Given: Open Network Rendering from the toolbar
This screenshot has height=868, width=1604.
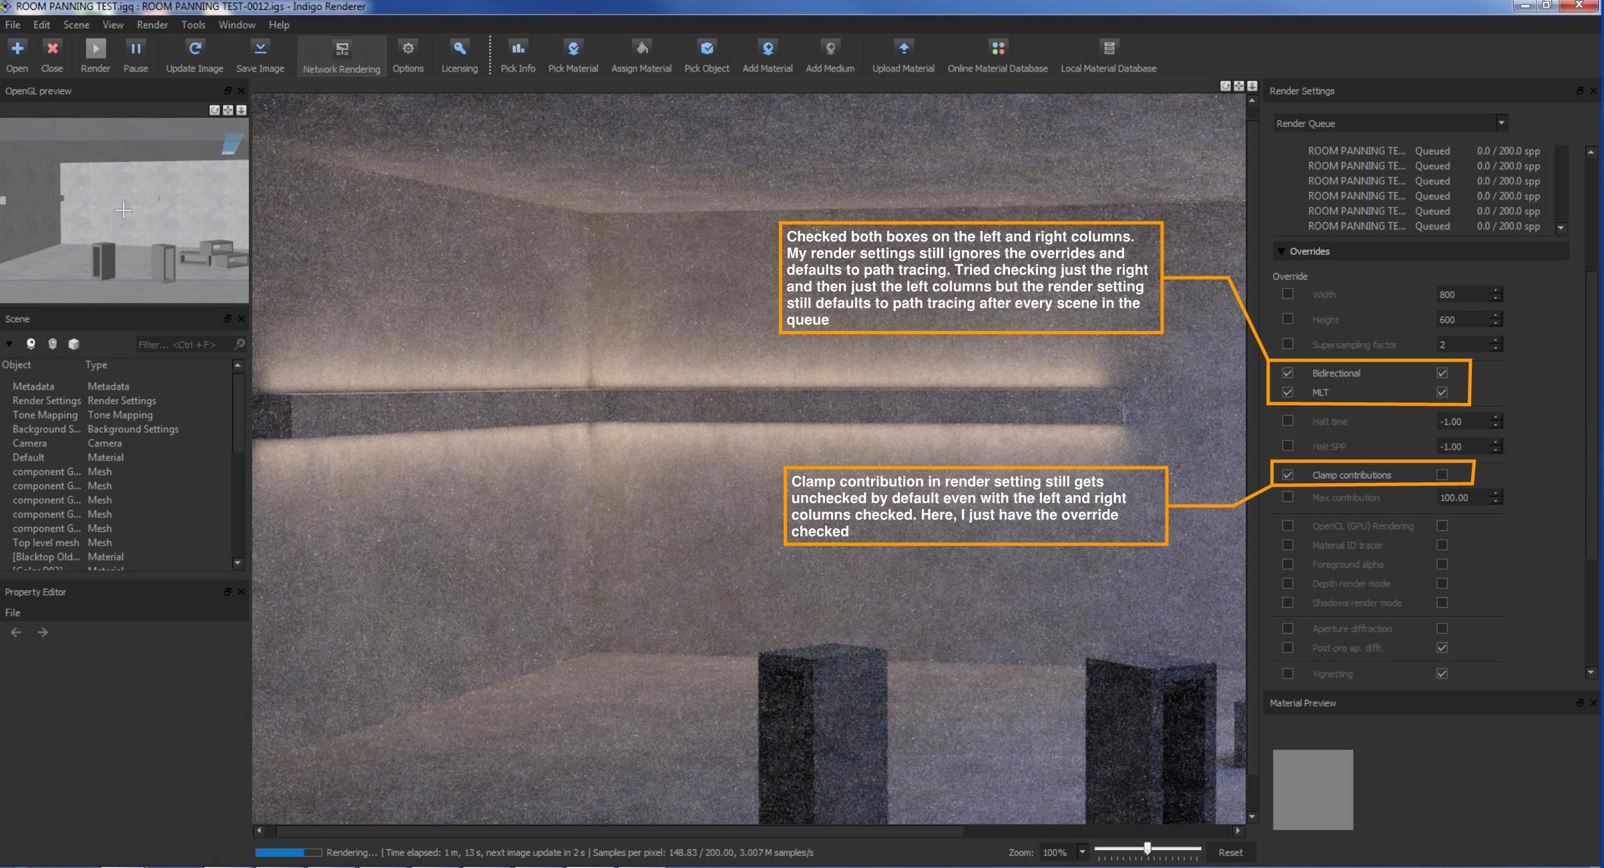Looking at the screenshot, I should pos(341,49).
